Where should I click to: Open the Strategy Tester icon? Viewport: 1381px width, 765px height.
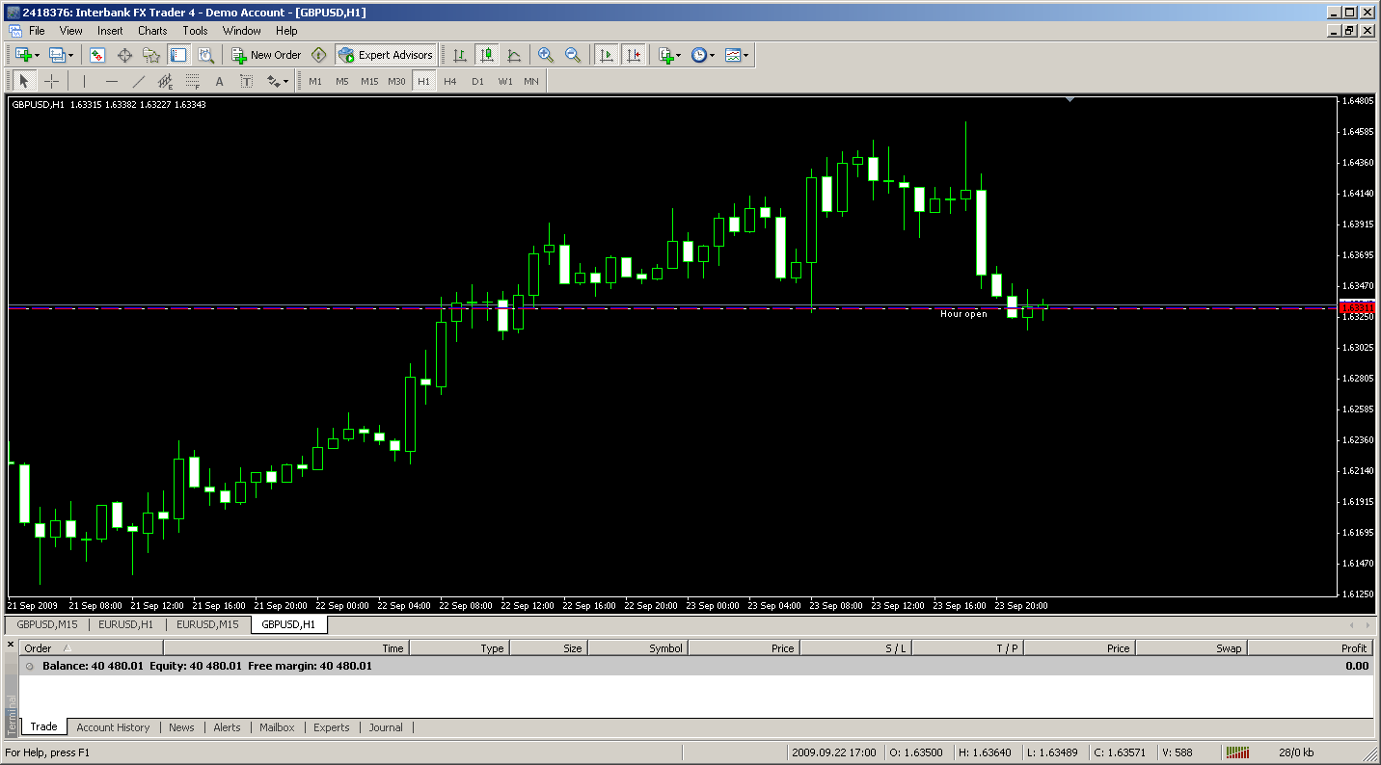(x=205, y=55)
